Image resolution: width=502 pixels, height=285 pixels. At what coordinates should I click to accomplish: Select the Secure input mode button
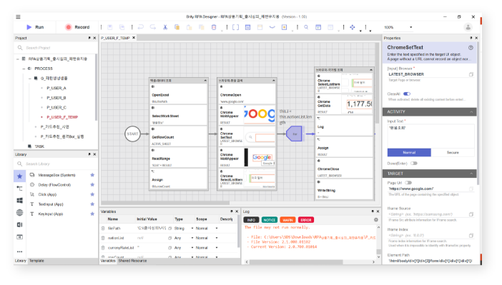click(453, 152)
